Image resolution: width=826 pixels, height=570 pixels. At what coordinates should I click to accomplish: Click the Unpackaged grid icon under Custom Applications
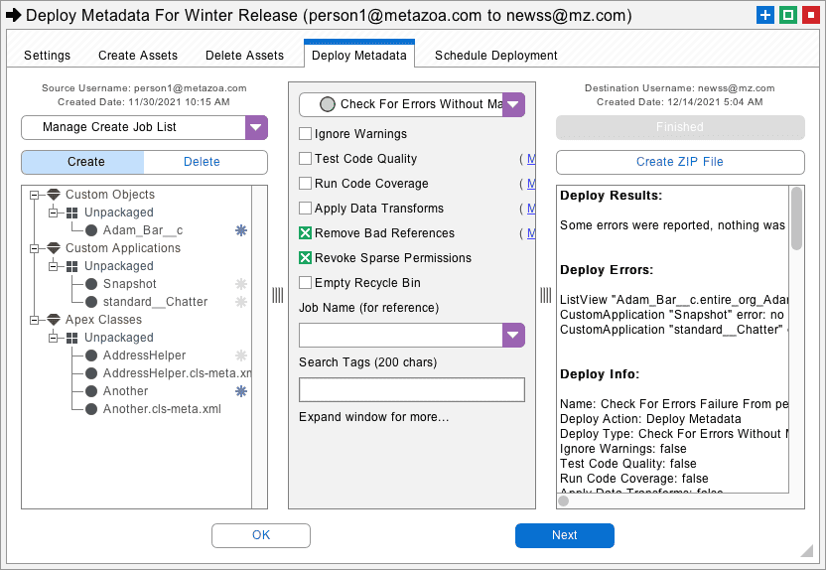tap(72, 266)
